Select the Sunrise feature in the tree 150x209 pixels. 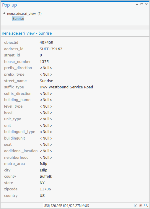coord(18,19)
